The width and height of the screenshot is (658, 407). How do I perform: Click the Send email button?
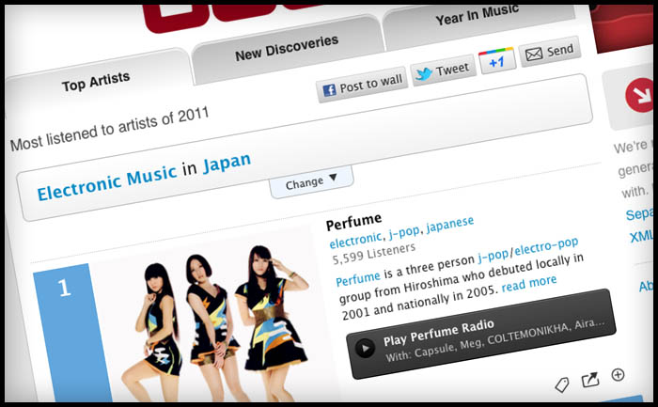pyautogui.click(x=550, y=52)
